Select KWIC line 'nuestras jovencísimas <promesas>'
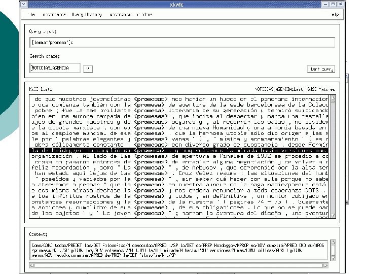Viewport: 365px width, 274px height. coord(179,99)
